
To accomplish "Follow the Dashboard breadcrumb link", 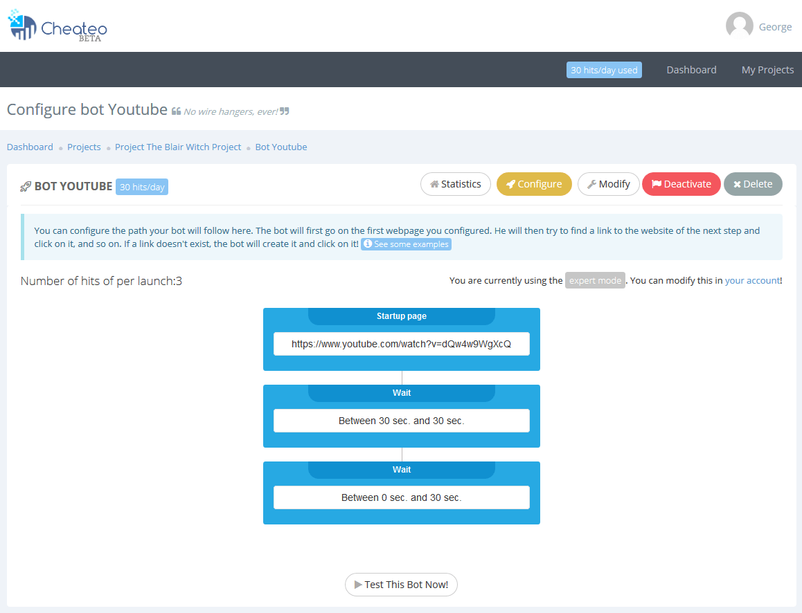I will (x=30, y=147).
